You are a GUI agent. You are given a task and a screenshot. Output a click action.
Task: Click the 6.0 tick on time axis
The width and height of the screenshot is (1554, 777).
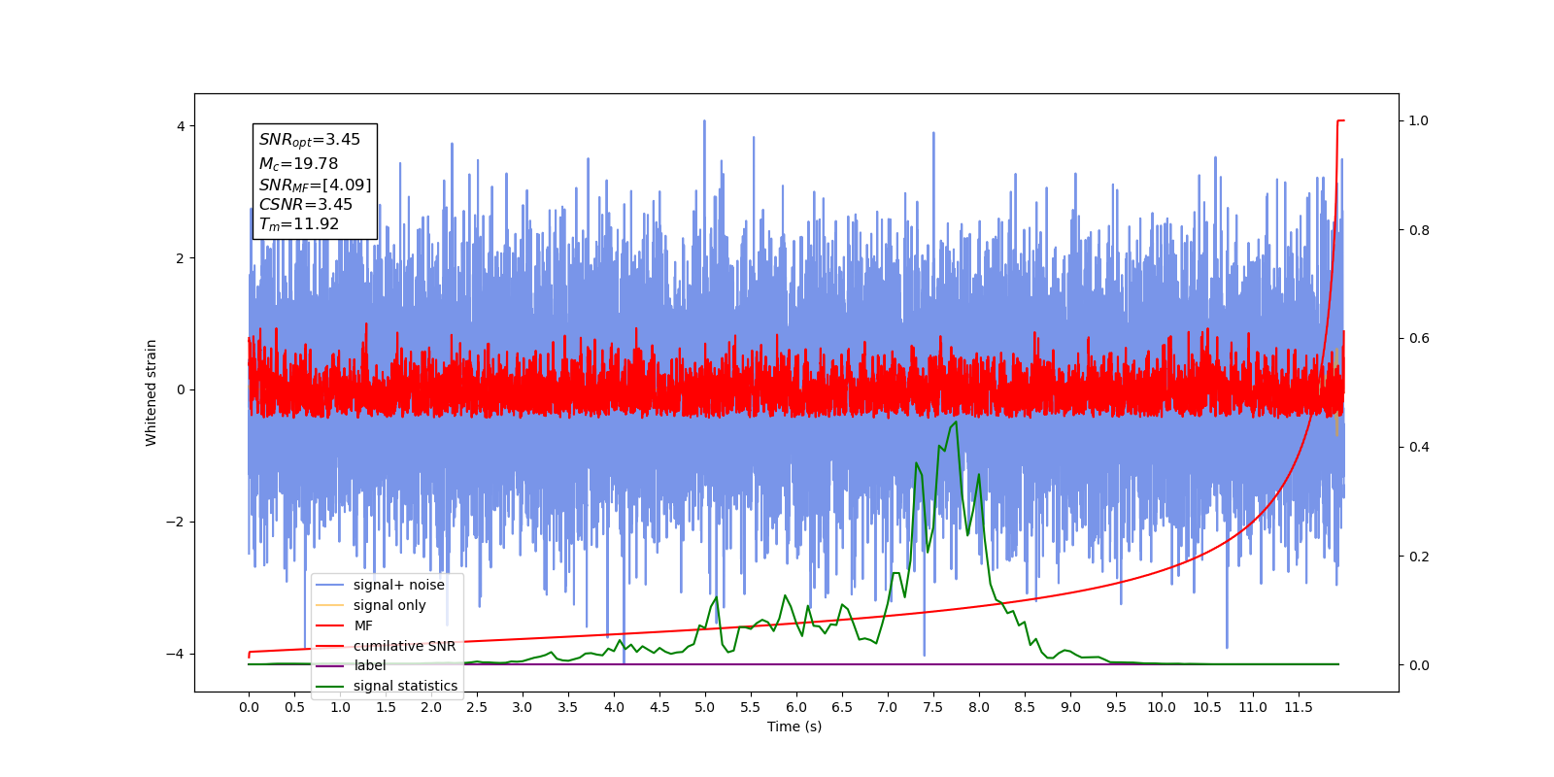(796, 707)
